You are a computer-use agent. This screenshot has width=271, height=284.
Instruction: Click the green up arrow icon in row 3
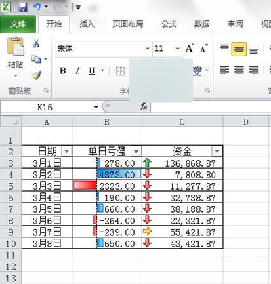tap(147, 163)
